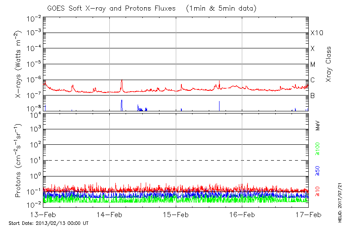Viewport: 343px width, 227px height.
Task: Click the '16-Feb' date label on x-axis
Action: (242, 214)
